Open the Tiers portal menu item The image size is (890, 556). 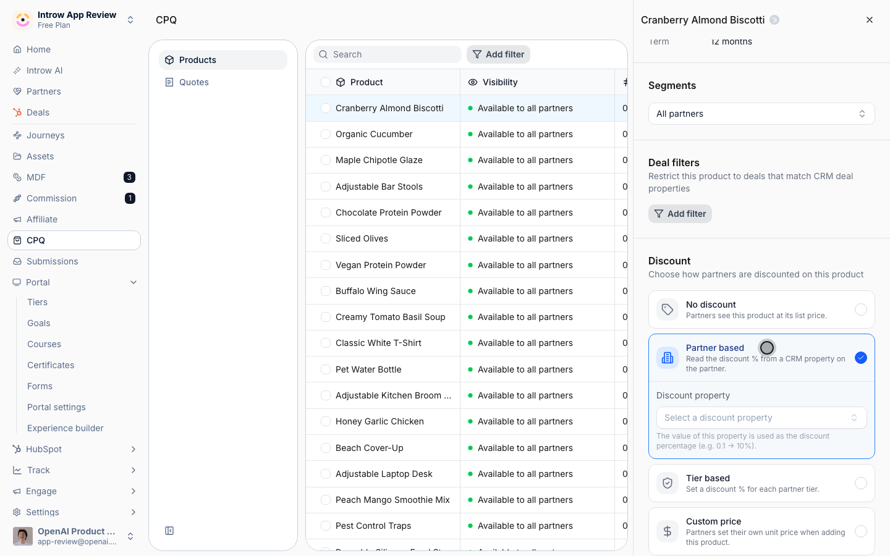coord(38,302)
